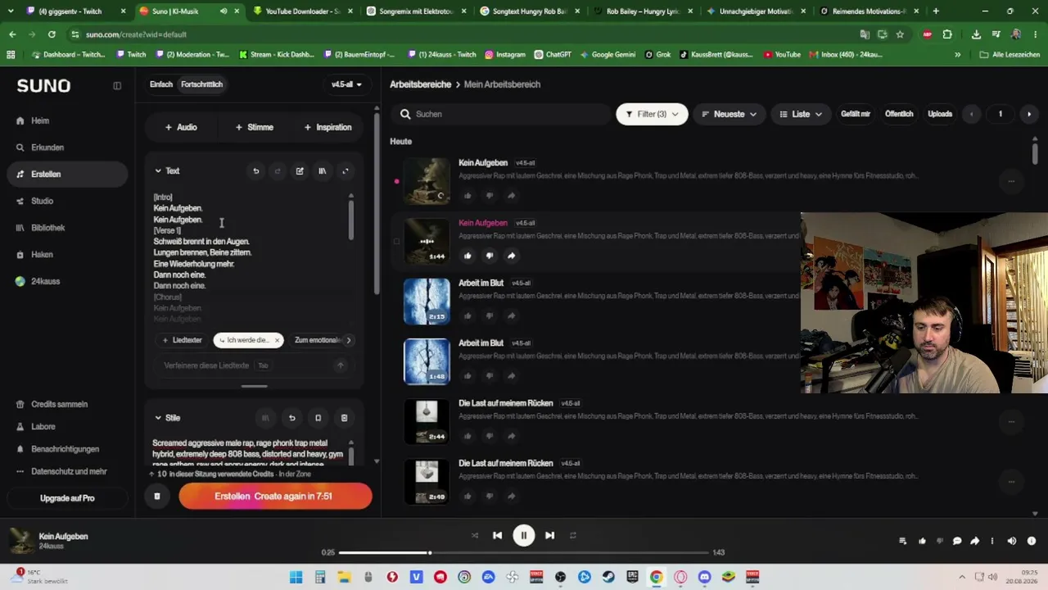Seek within the song progress bar

pyautogui.click(x=524, y=552)
